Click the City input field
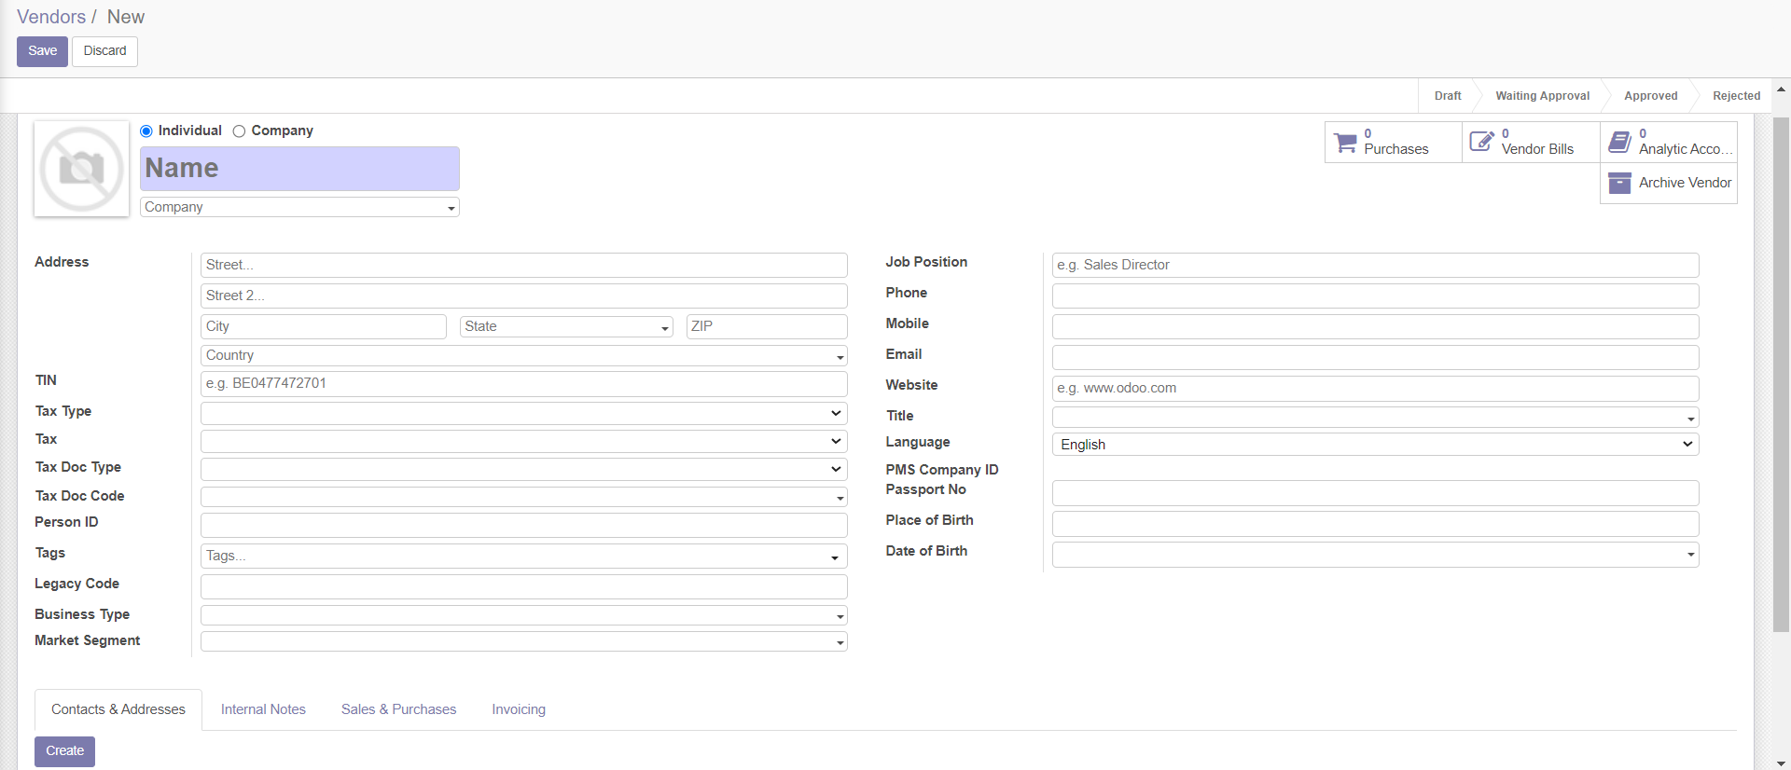Viewport: 1791px width, 770px height. [x=324, y=326]
